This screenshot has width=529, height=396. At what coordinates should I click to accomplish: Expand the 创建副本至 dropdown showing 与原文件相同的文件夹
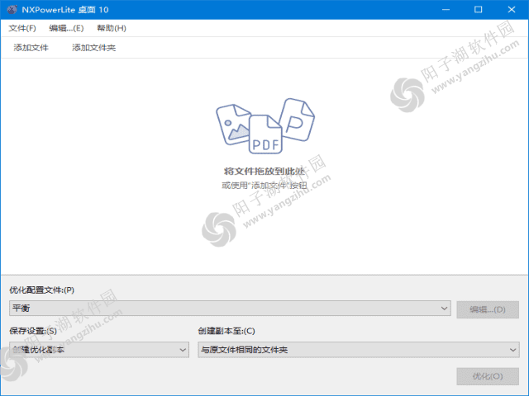[x=358, y=350]
